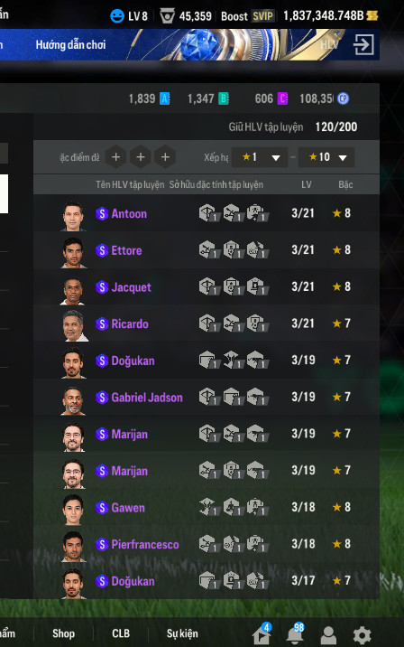Open Hướng dẫn chơi guide link
Viewport: 404px width, 647px height.
[x=70, y=44]
